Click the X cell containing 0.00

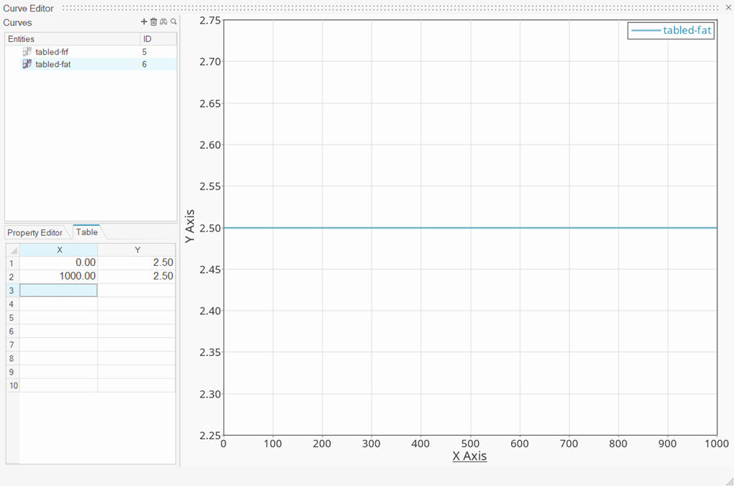pos(58,262)
